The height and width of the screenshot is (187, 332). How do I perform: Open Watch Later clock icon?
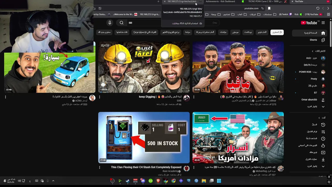[323, 139]
